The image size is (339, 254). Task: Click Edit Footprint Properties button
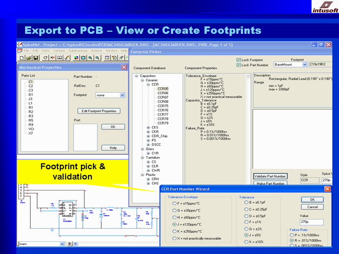99,111
